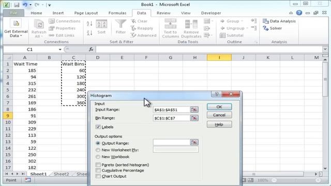The image size is (331, 186).
Task: Click Insert Function fx icon
Action: point(91,50)
